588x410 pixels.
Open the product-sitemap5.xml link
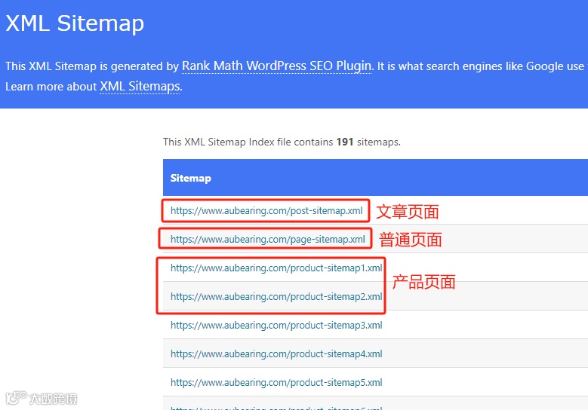276,382
